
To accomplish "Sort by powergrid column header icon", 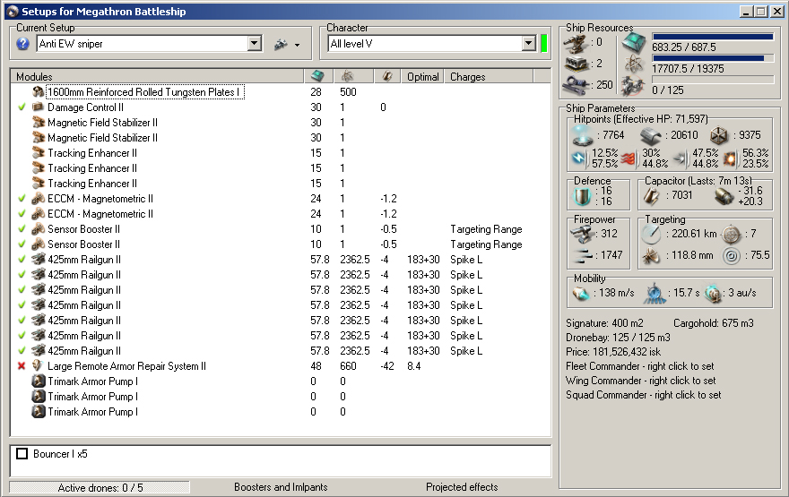I will pos(347,76).
